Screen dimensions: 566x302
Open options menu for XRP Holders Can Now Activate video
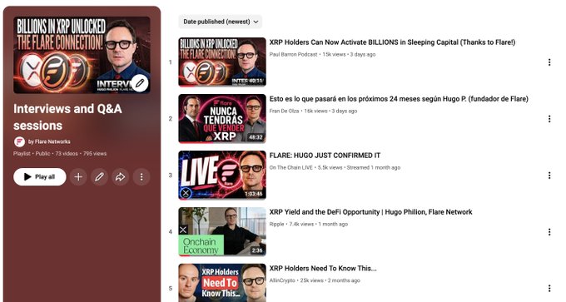pyautogui.click(x=549, y=62)
